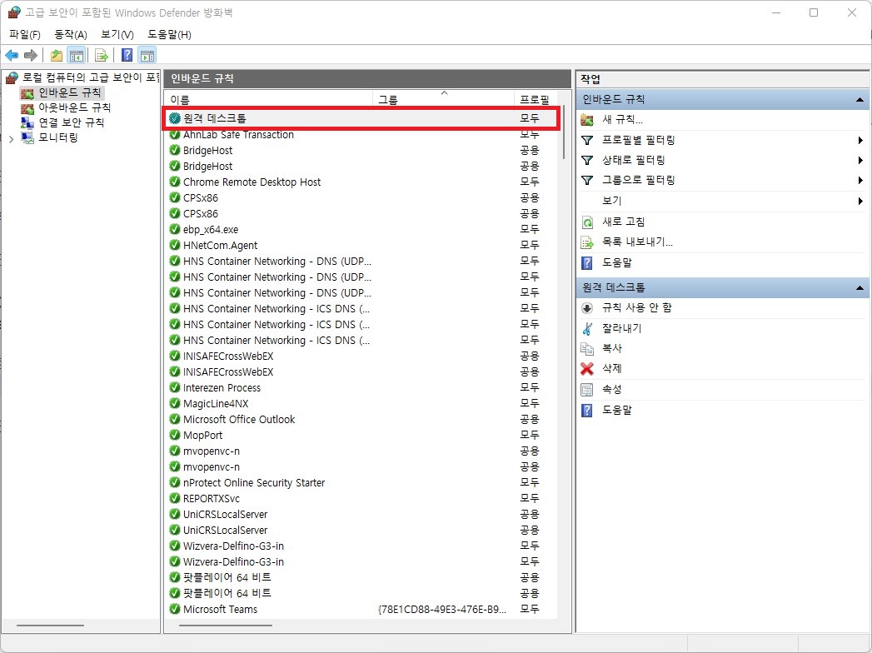The width and height of the screenshot is (872, 653).
Task: Click the green check icon of Chrome Remote Desktop Host
Action: tap(175, 182)
